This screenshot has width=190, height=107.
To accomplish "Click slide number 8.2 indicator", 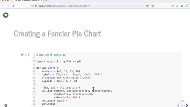I will [x=183, y=106].
